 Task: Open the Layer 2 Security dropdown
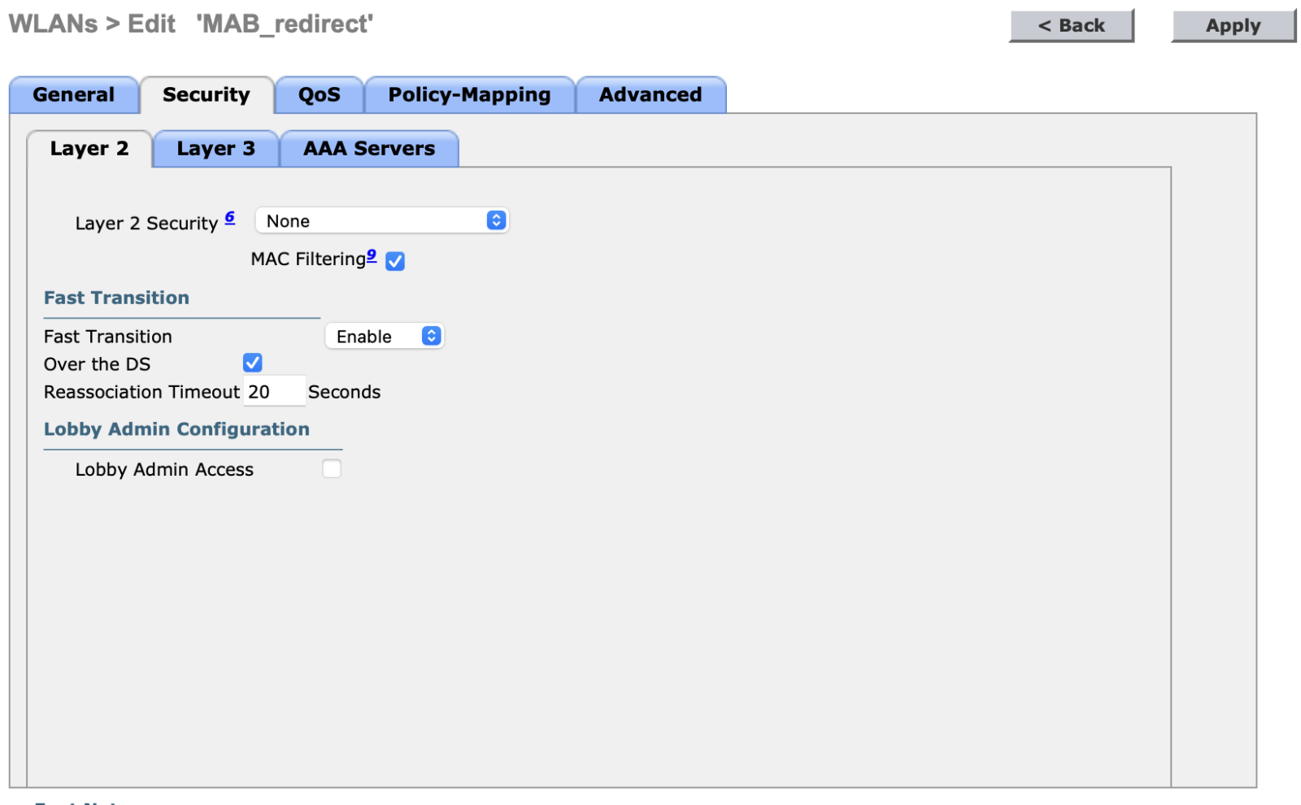pyautogui.click(x=381, y=221)
